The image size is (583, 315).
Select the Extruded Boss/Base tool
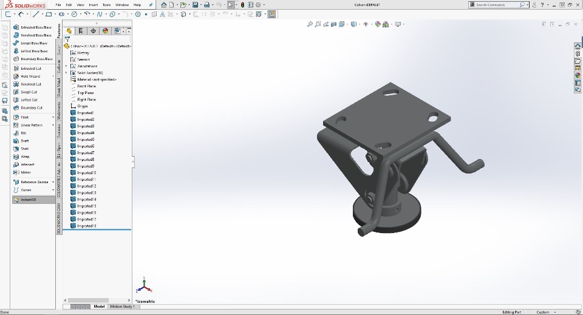click(33, 27)
